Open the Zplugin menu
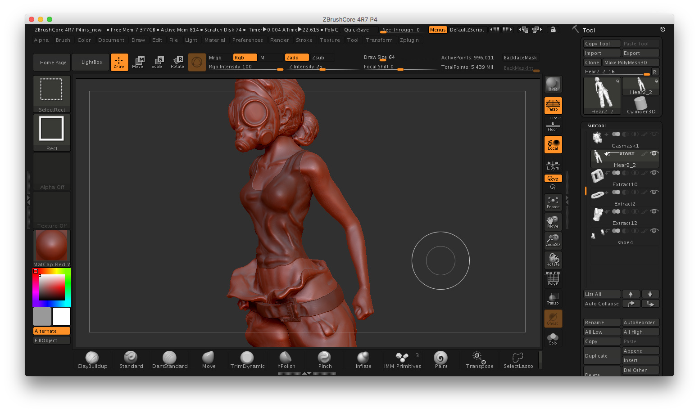This screenshot has width=699, height=412. (x=409, y=40)
